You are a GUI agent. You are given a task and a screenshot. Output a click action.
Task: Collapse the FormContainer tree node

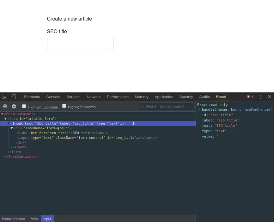pyautogui.click(x=2, y=114)
